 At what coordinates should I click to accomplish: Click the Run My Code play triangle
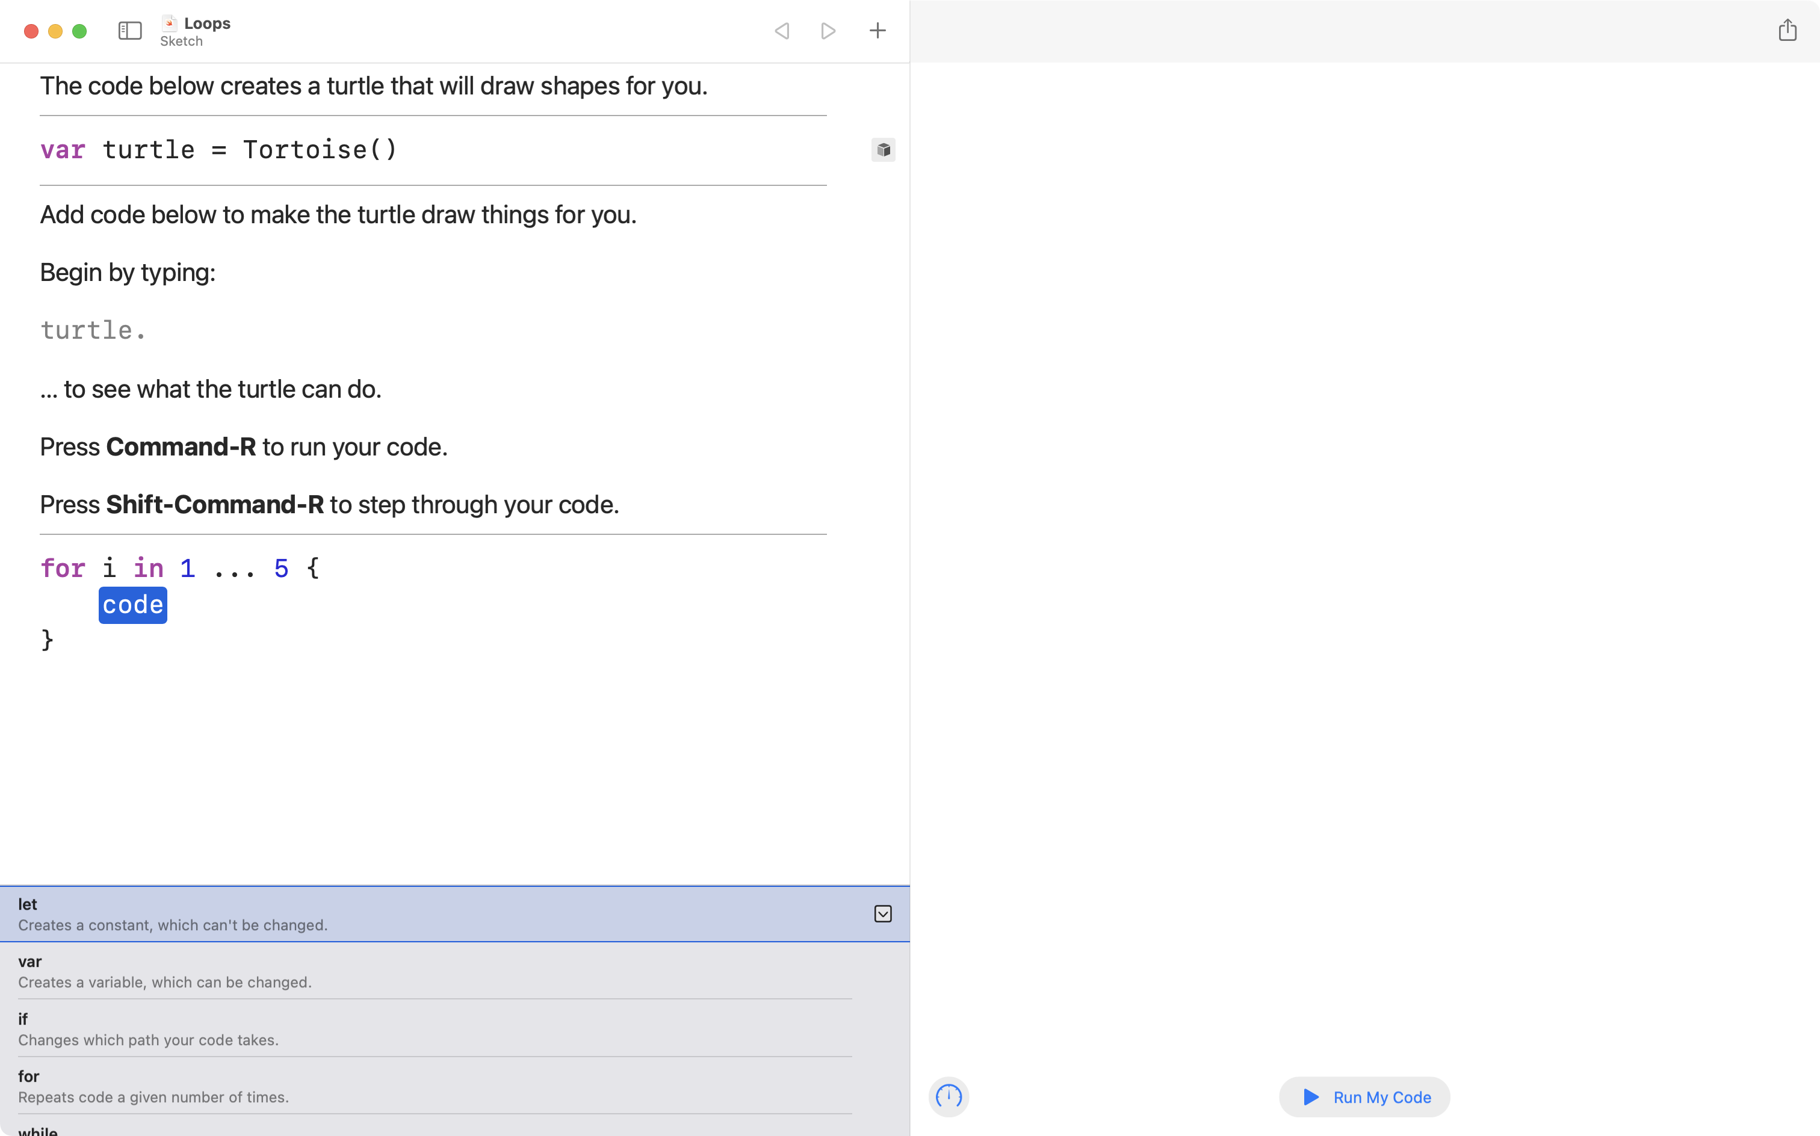coord(1310,1097)
